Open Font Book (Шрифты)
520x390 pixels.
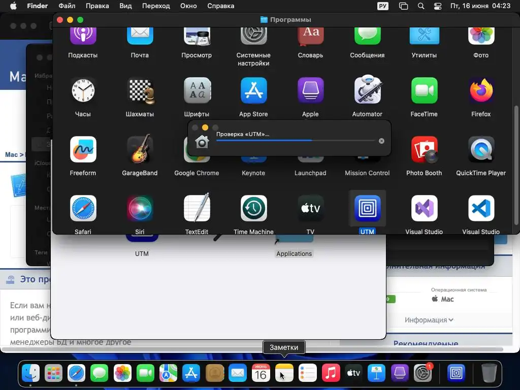click(197, 90)
